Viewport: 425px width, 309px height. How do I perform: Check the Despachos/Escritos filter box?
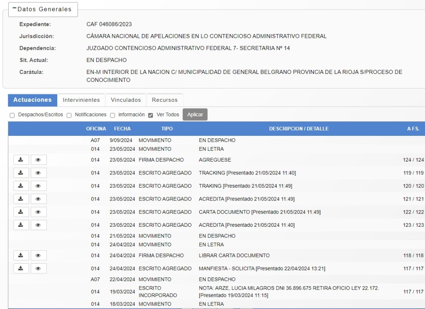click(x=12, y=115)
